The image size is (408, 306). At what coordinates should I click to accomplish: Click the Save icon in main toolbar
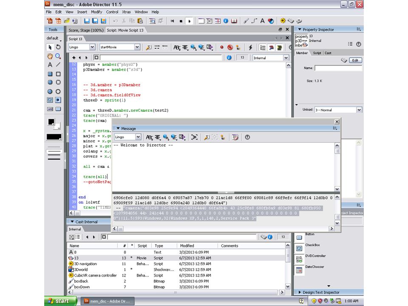pos(87,21)
